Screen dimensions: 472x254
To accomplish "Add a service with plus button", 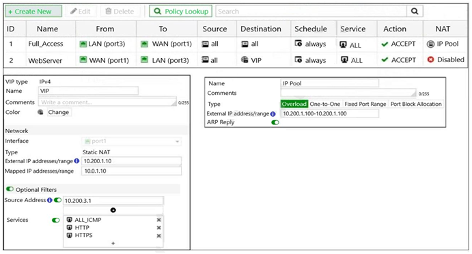I will 113,243.
